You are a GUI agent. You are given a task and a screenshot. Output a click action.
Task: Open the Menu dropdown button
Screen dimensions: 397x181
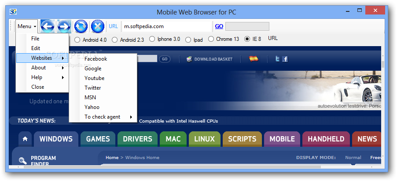(x=26, y=26)
